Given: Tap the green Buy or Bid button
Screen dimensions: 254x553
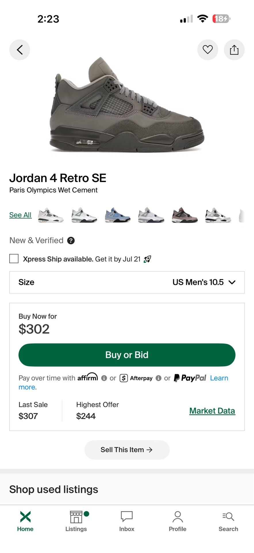Looking at the screenshot, I should 127,355.
